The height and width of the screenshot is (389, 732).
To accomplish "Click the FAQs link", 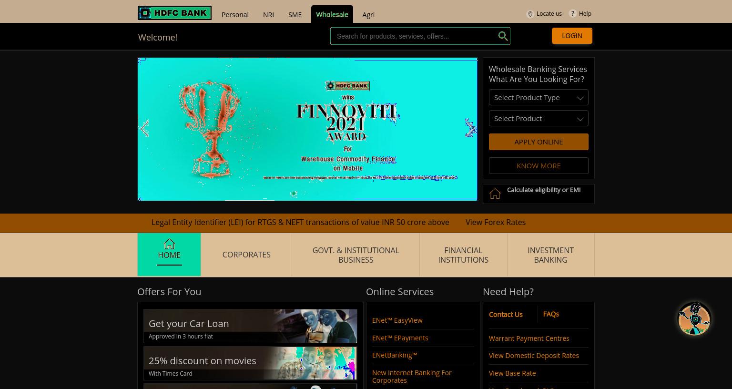I will (551, 314).
